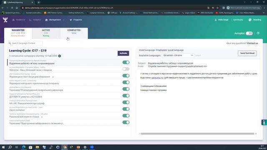The width and height of the screenshot is (267, 150).
Task: Click the Send Test Email button
Action: pyautogui.click(x=247, y=53)
